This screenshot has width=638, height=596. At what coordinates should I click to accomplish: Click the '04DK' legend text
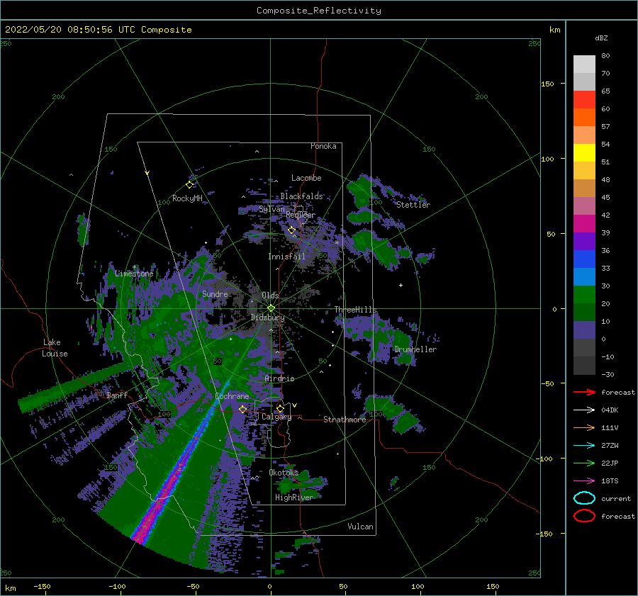[610, 410]
